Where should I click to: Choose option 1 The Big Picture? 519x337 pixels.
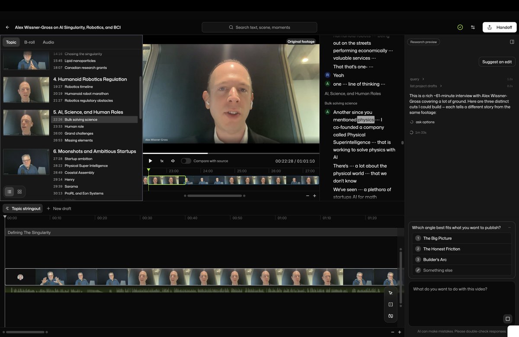[462, 238]
